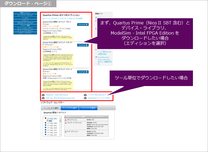
Task: Open the link about device support for each edition
Action: pyautogui.click(x=63, y=18)
